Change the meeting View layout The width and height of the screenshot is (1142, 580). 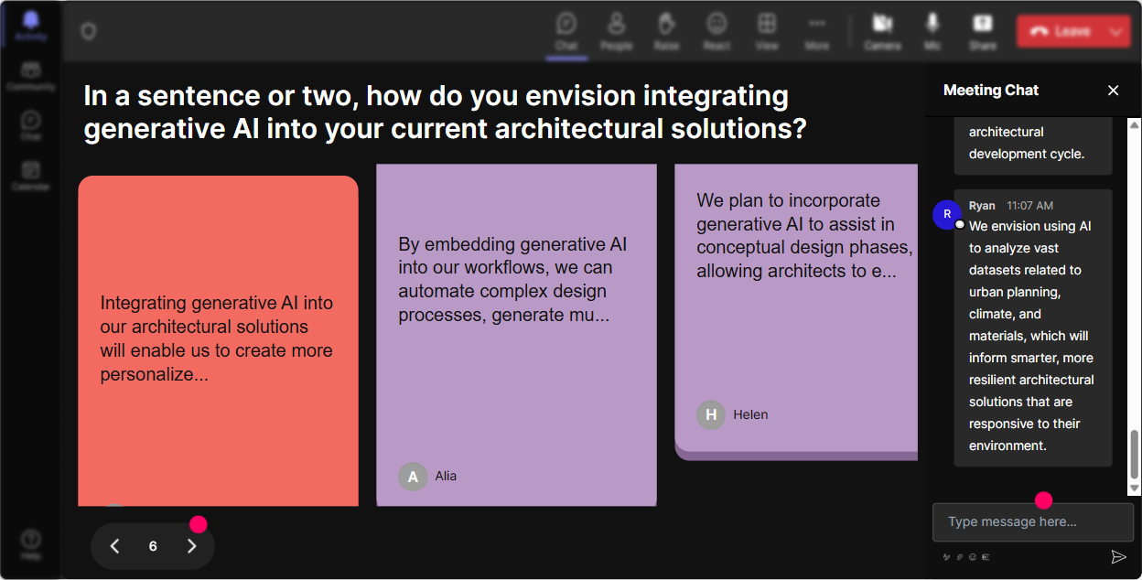click(767, 31)
